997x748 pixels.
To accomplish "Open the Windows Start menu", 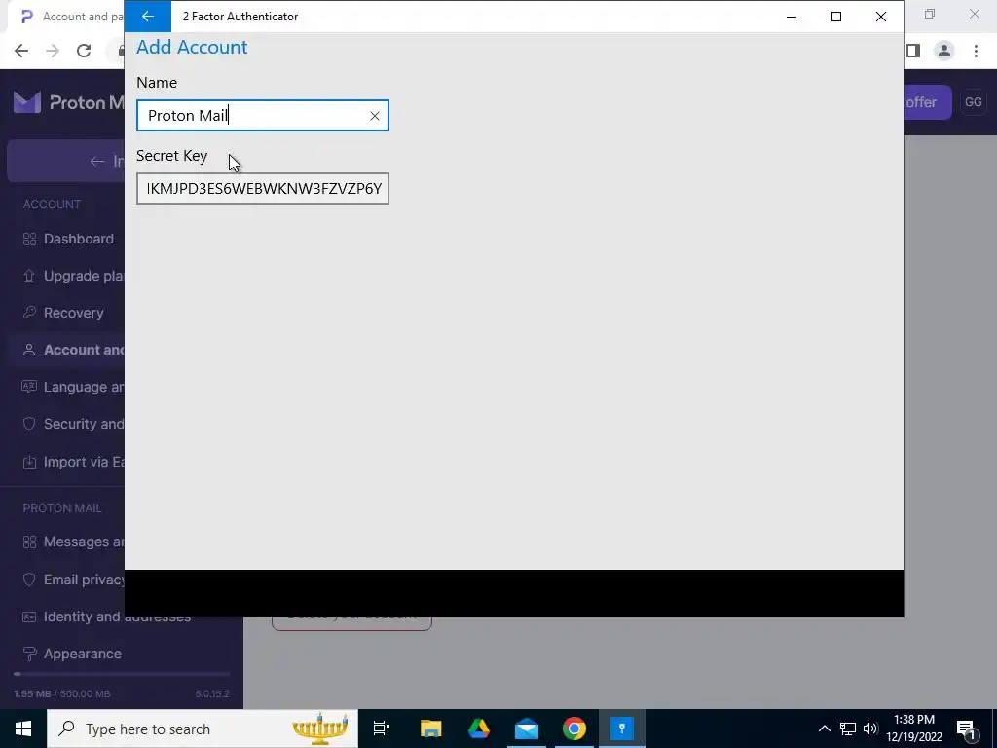I will (x=23, y=729).
